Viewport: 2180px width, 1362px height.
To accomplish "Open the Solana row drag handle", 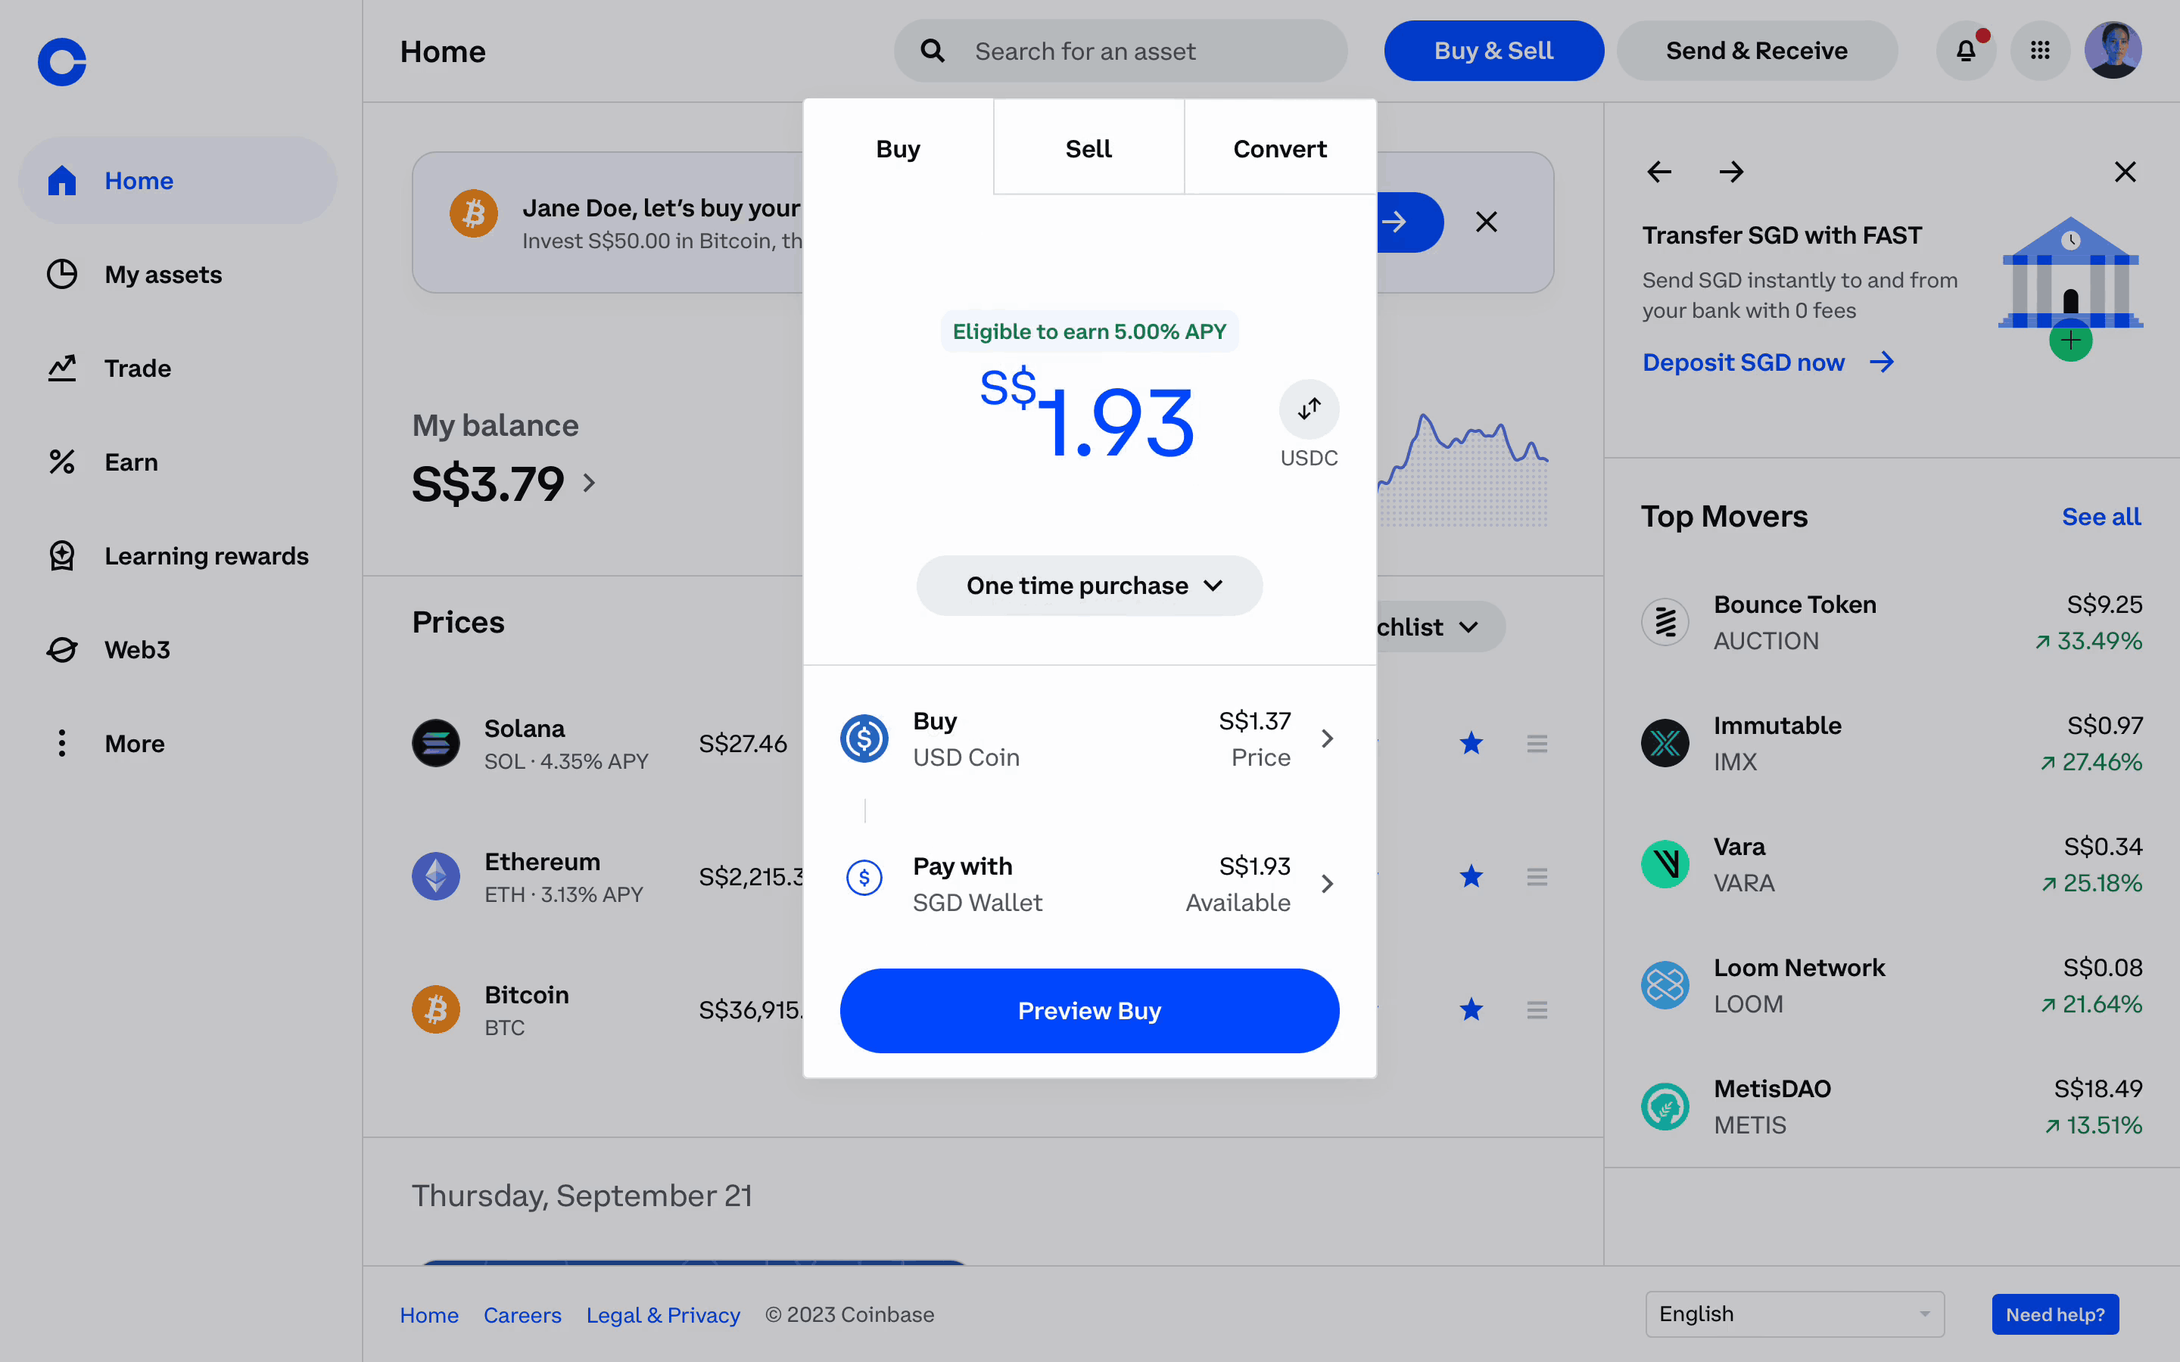I will click(1537, 743).
